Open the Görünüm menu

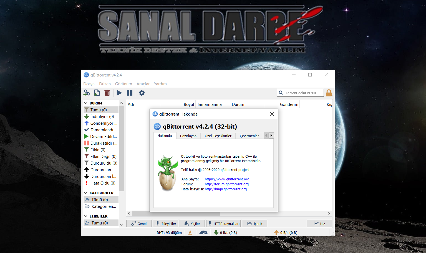[123, 84]
